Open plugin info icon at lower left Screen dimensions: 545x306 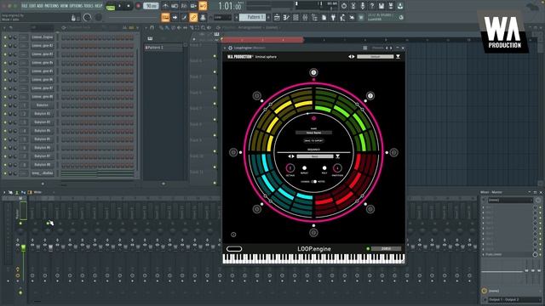pyautogui.click(x=233, y=235)
